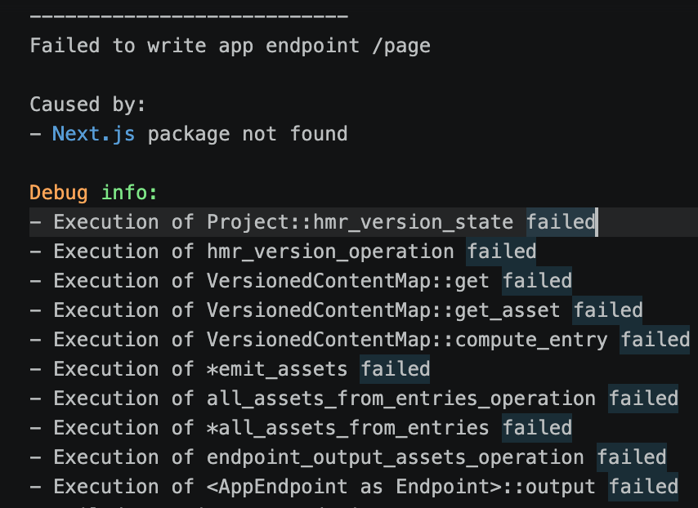Click highlighted 'failed' after Project::hmr_version_state
The image size is (698, 508).
(x=561, y=222)
